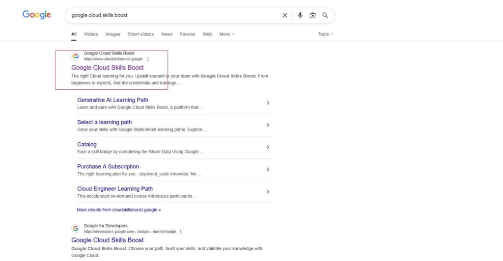
Task: Switch to the Web tab
Action: pyautogui.click(x=207, y=34)
